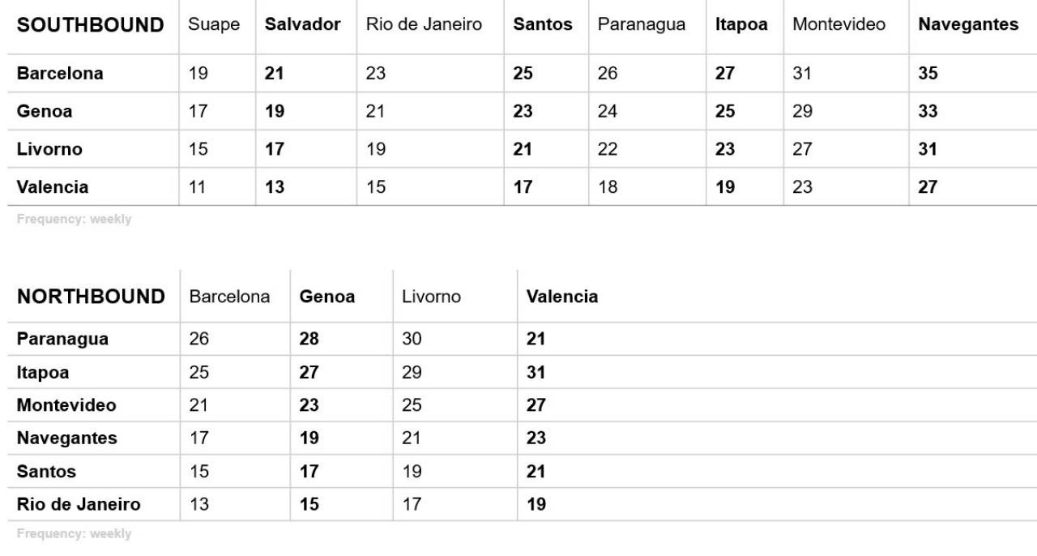Select the Montevideo row label in Northbound
The image size is (1037, 556).
(x=66, y=405)
